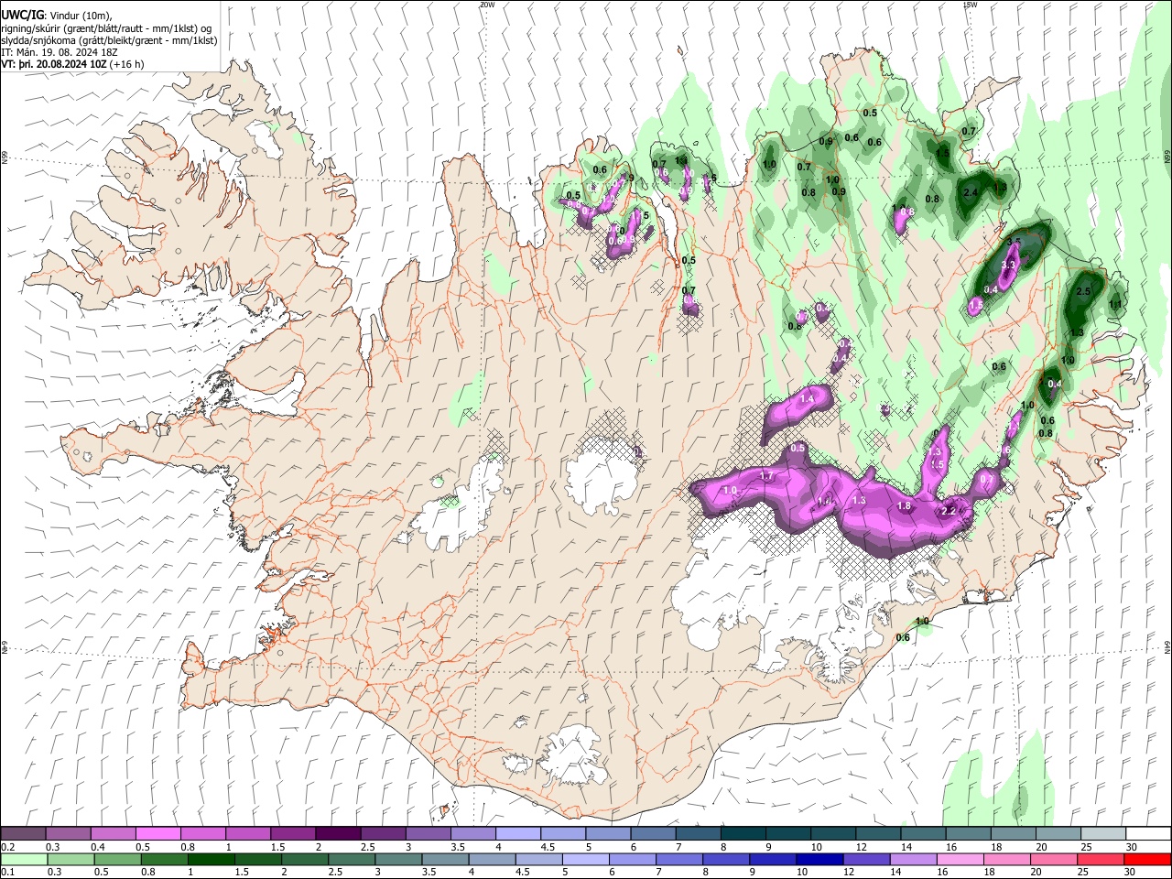Select the red 25 rain legend swatch
The height and width of the screenshot is (879, 1172).
[x=1100, y=859]
